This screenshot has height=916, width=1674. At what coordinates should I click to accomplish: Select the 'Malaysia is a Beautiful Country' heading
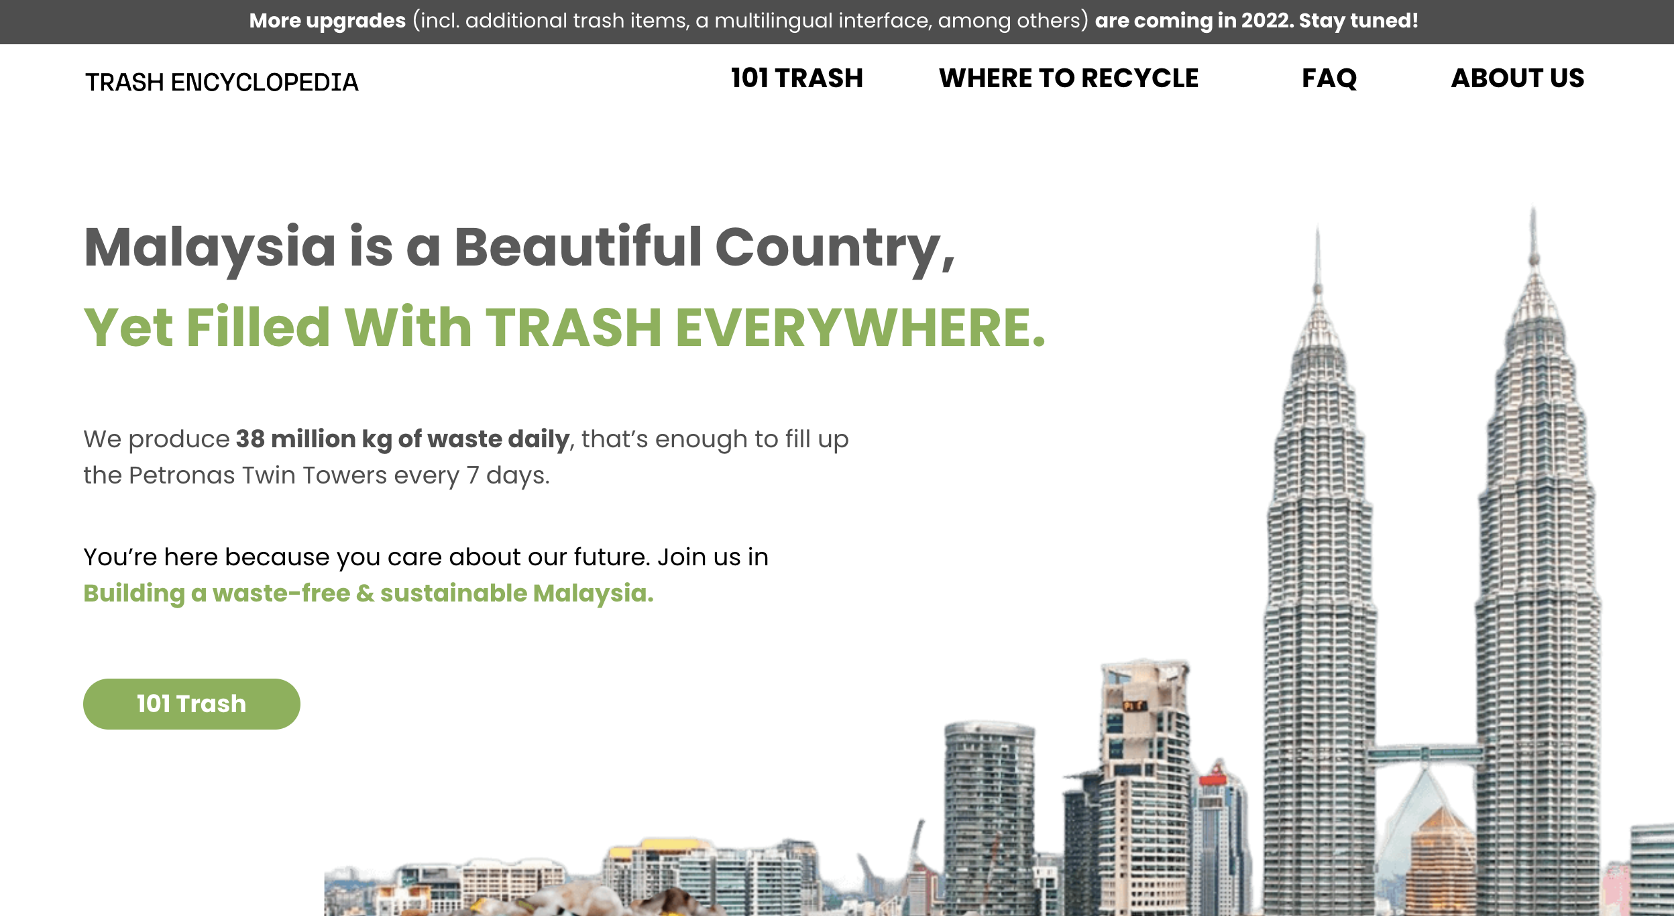[520, 248]
